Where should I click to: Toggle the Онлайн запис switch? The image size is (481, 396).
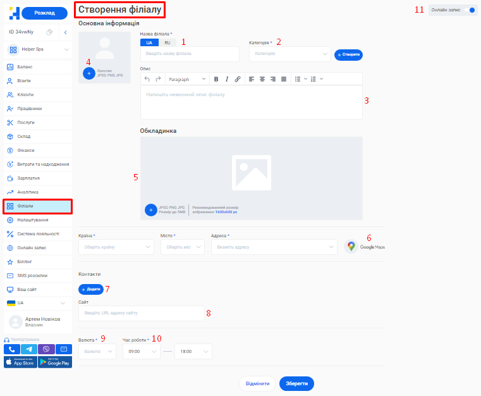tap(468, 10)
